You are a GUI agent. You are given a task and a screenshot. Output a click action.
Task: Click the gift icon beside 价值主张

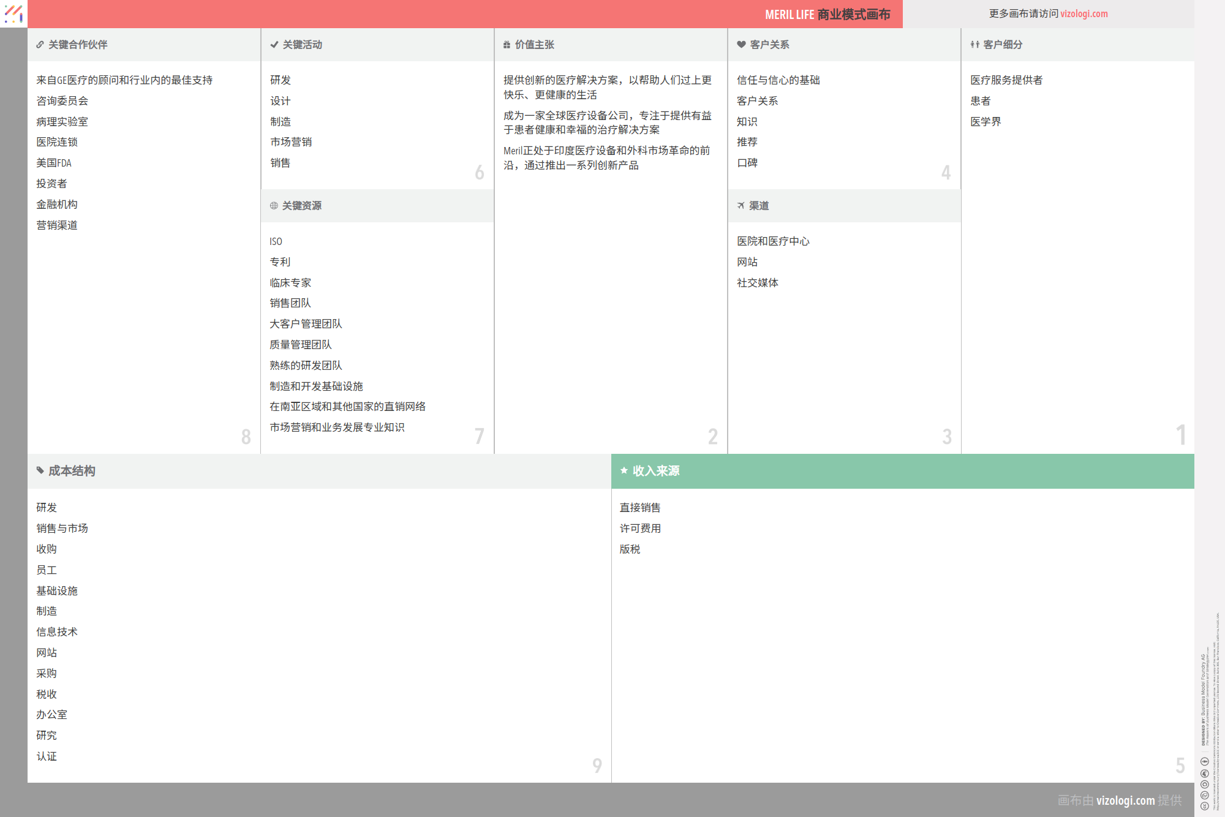tap(507, 45)
